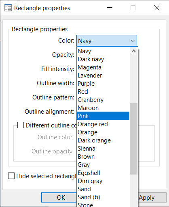The image size is (169, 207).
Task: Select Pink from the color list
Action: pos(103,116)
